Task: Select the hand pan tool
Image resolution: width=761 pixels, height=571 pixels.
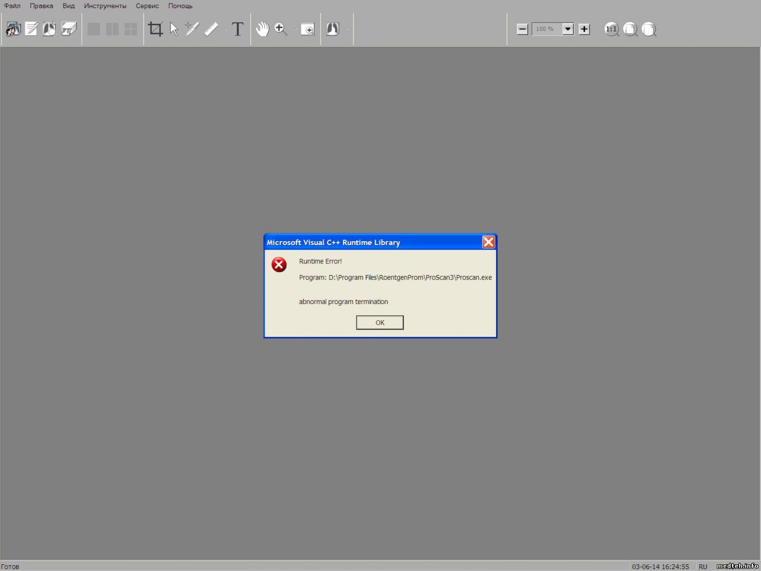Action: tap(262, 29)
